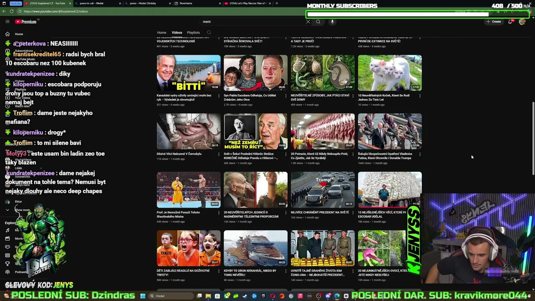Screen dimensions: 535x301
Task: Click the Podcasts icon in sidebar
Action: point(7,272)
